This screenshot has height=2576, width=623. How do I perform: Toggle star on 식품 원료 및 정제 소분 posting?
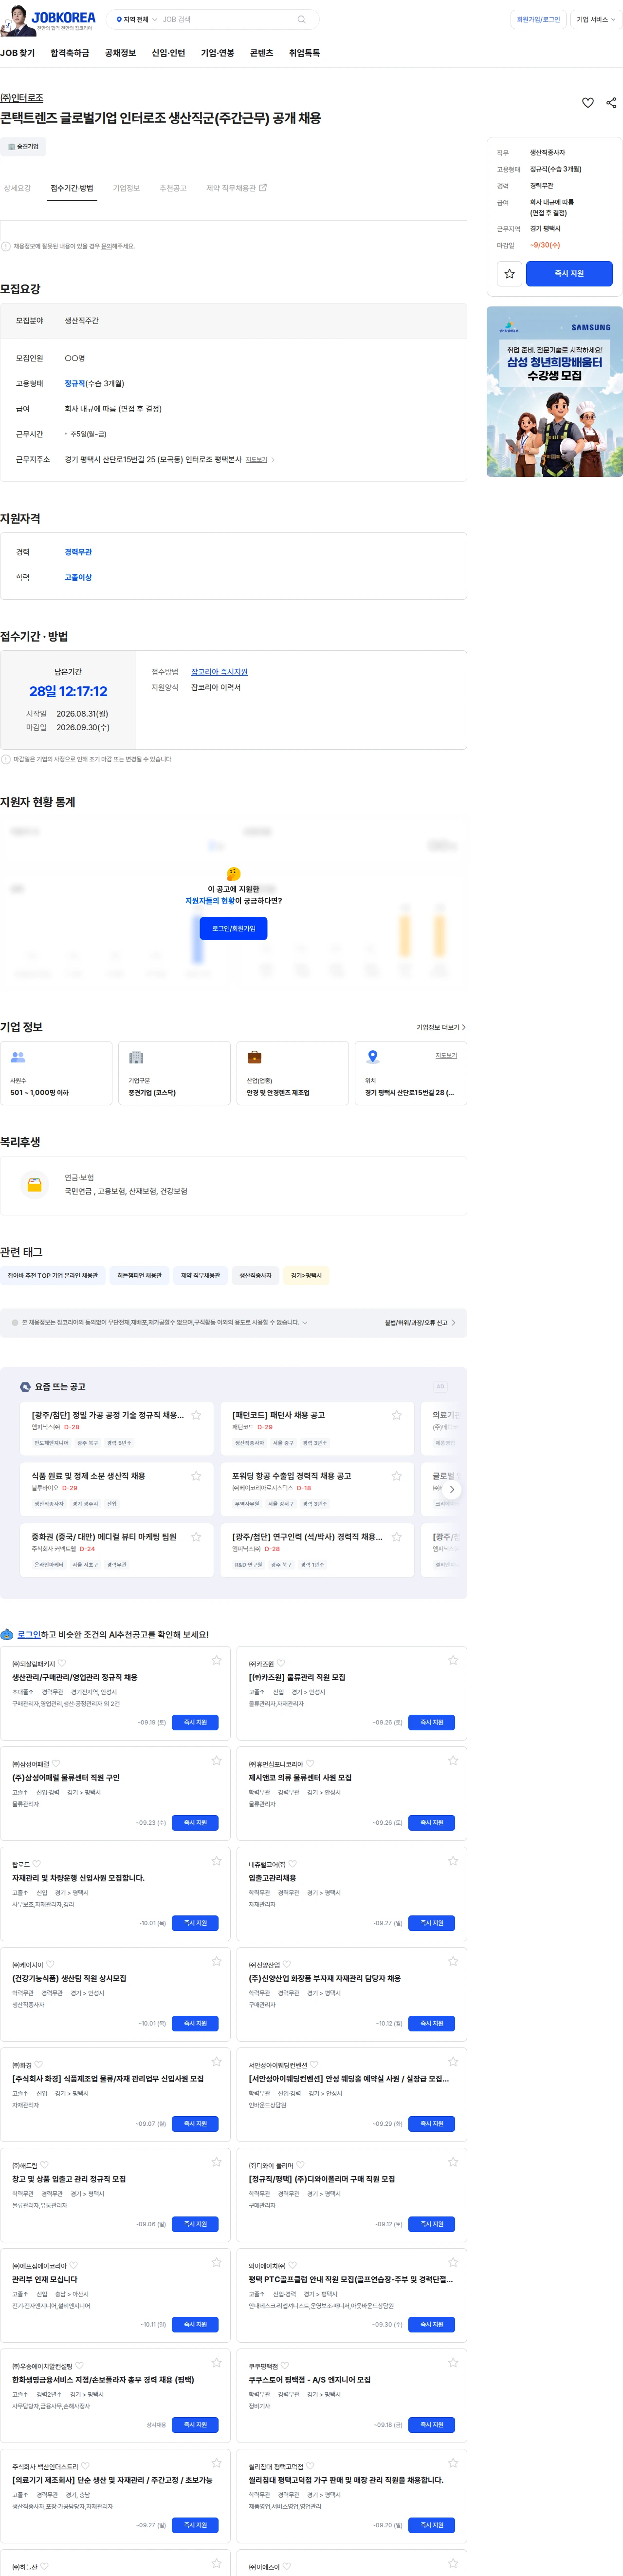197,1476
